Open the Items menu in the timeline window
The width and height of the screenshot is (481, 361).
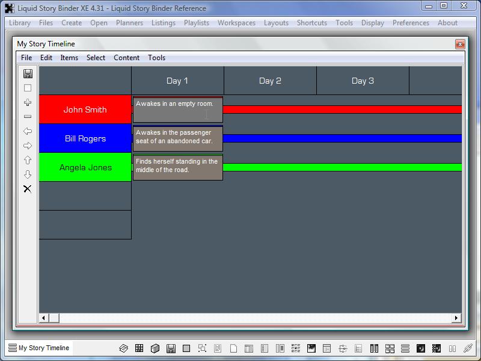69,58
